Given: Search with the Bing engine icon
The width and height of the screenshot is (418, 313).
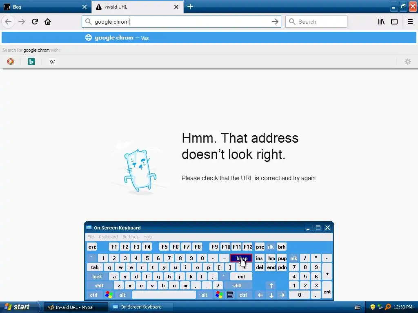Looking at the screenshot, I should point(31,62).
